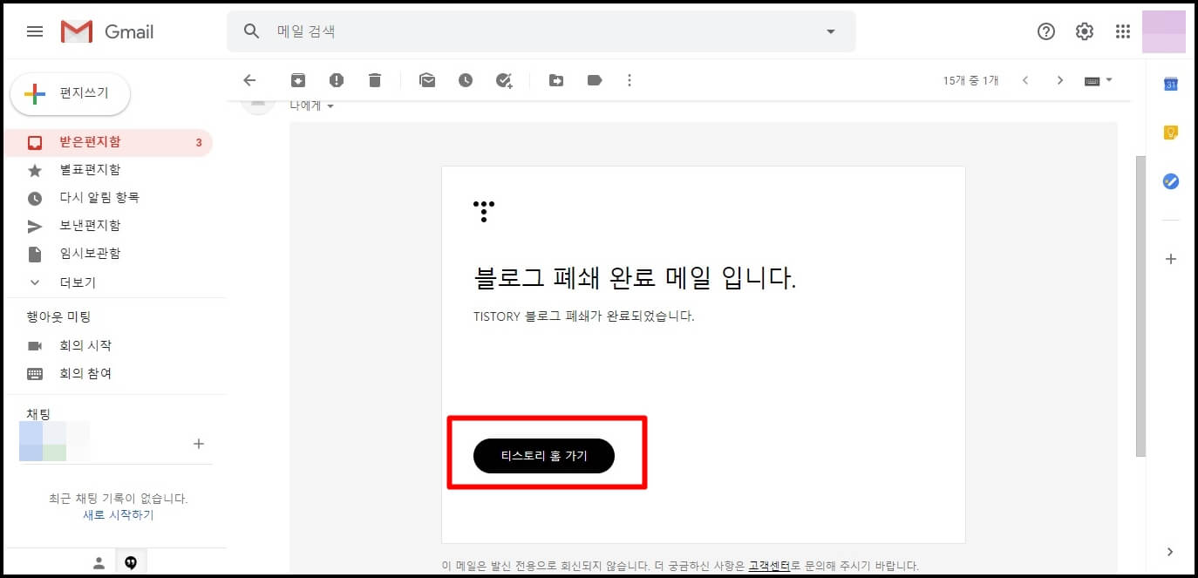Click the 편지쓰기 compose button
The height and width of the screenshot is (578, 1198).
pyautogui.click(x=71, y=94)
